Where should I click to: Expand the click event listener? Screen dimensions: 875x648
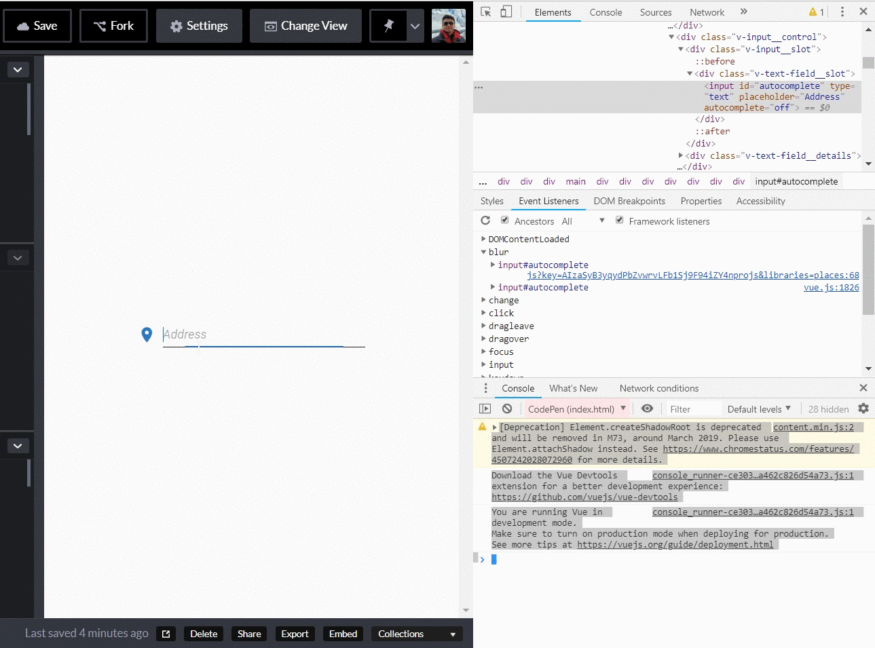(483, 313)
